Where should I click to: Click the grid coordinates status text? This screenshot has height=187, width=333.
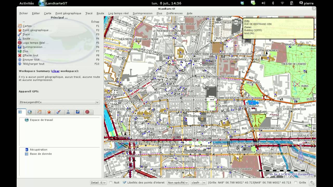point(249,183)
